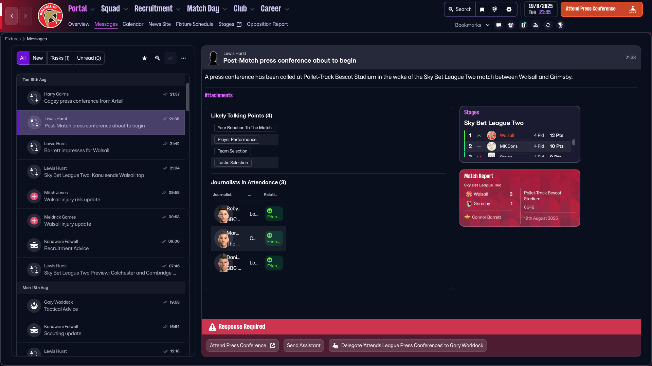Click the message list scrollbar
Screen dimensions: 652x366
[187, 97]
